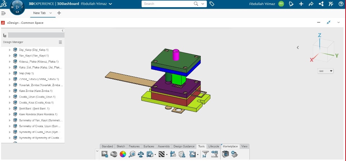
Task: Open the 3DEXPERIENCE compass
Action: point(17,7)
